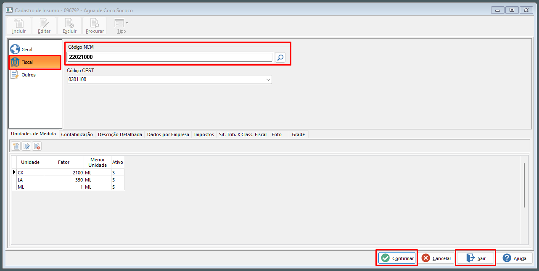Click the Editar toolbar button
This screenshot has height=271, width=539.
[x=44, y=26]
